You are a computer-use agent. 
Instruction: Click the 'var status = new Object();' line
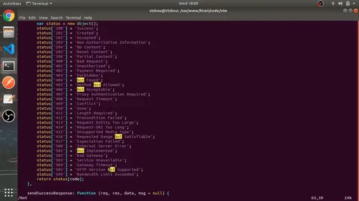click(x=67, y=23)
